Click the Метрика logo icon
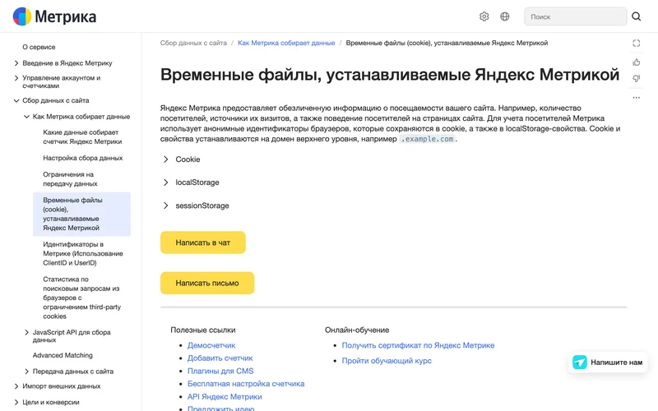658x411 pixels. (x=22, y=16)
